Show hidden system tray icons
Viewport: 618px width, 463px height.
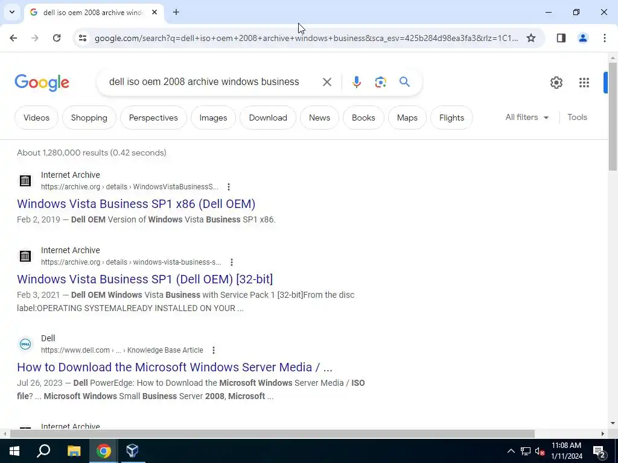511,451
